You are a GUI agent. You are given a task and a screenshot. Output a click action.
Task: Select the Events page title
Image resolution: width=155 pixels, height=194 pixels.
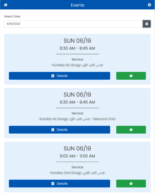pyautogui.click(x=78, y=5)
